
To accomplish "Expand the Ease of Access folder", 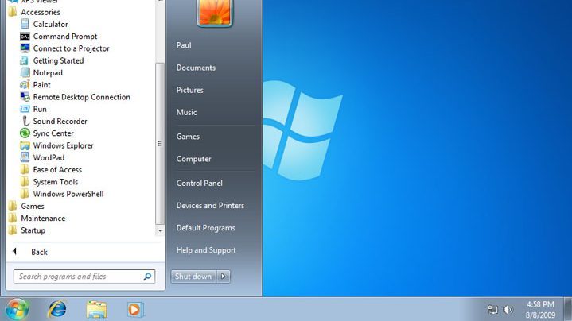I will [x=56, y=170].
